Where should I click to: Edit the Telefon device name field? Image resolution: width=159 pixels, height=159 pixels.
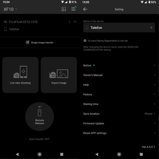click(119, 28)
